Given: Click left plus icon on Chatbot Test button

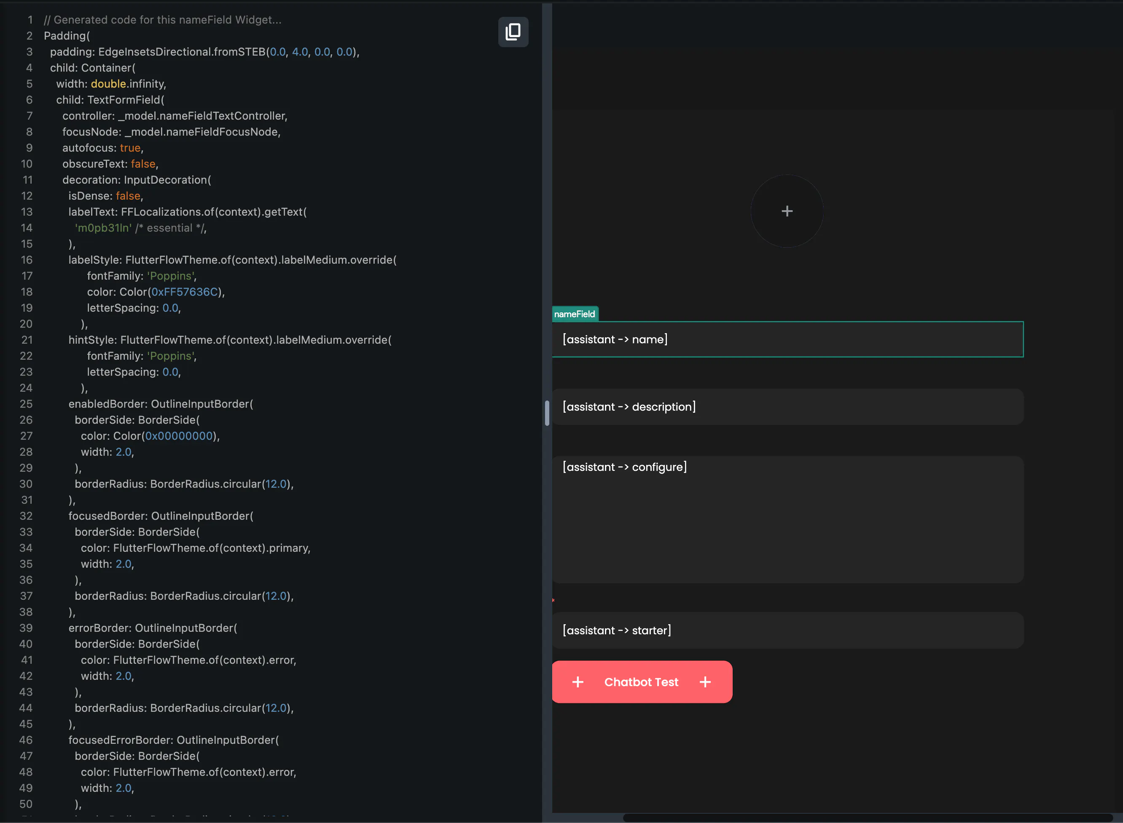Looking at the screenshot, I should pos(578,682).
